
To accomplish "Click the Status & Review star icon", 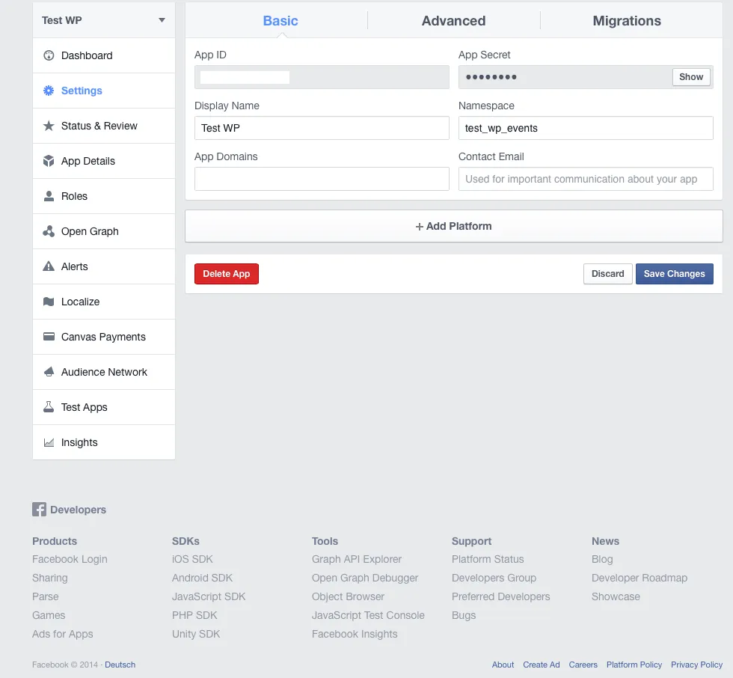I will [49, 126].
